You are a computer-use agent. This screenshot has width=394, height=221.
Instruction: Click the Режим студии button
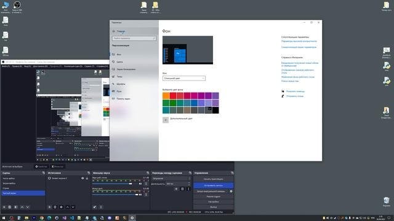coord(214,196)
